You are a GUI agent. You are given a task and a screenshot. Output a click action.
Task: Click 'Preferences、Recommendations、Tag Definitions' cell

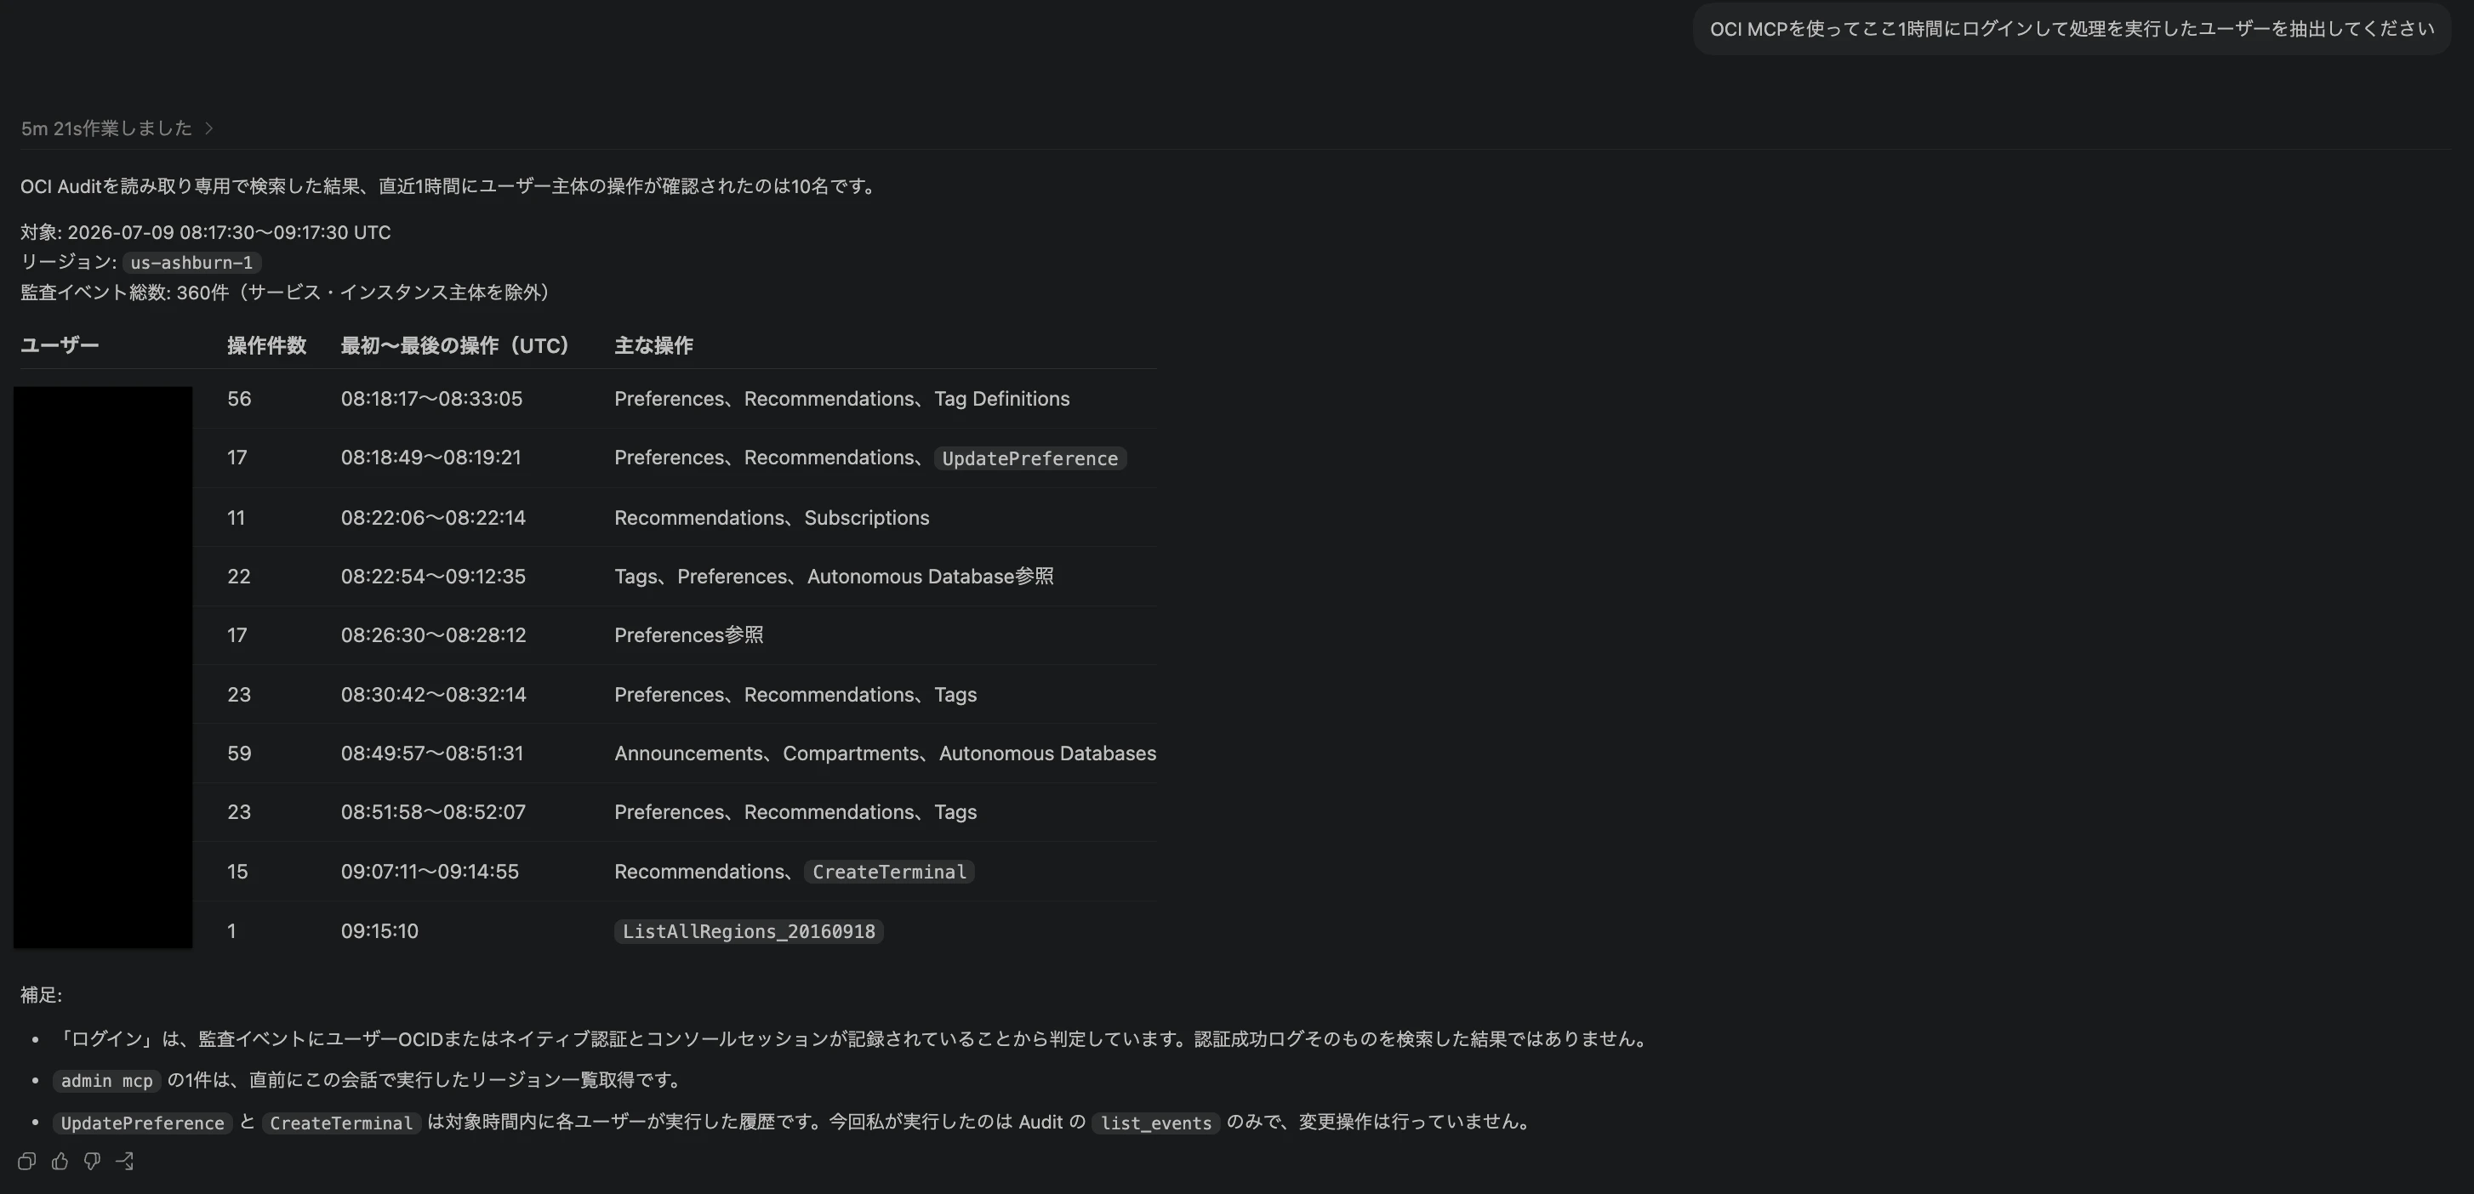[842, 398]
